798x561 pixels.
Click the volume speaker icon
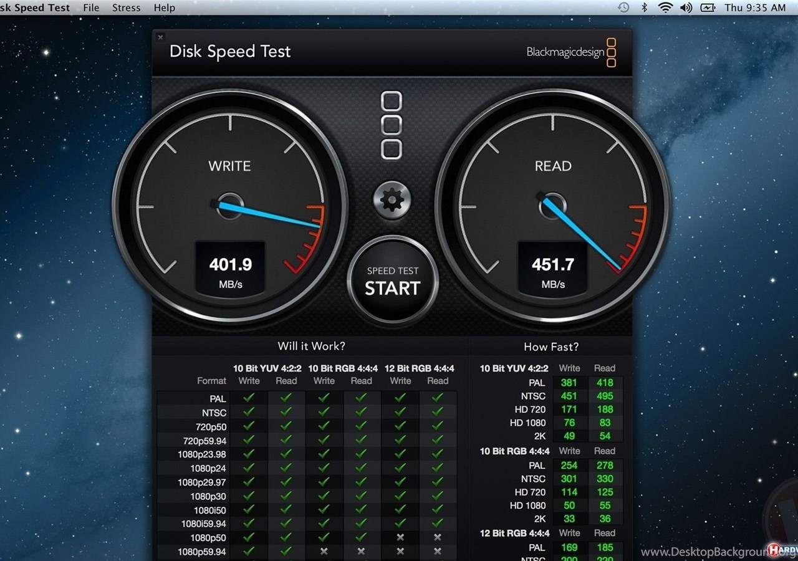click(x=686, y=7)
